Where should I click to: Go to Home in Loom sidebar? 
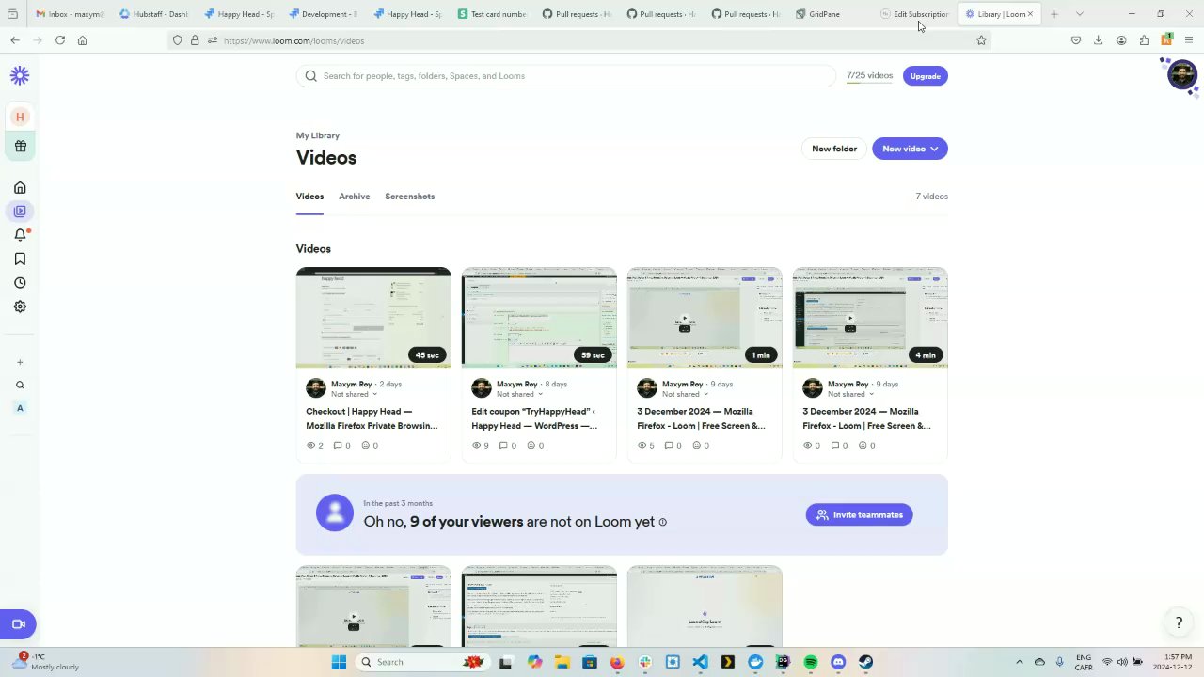click(x=20, y=187)
